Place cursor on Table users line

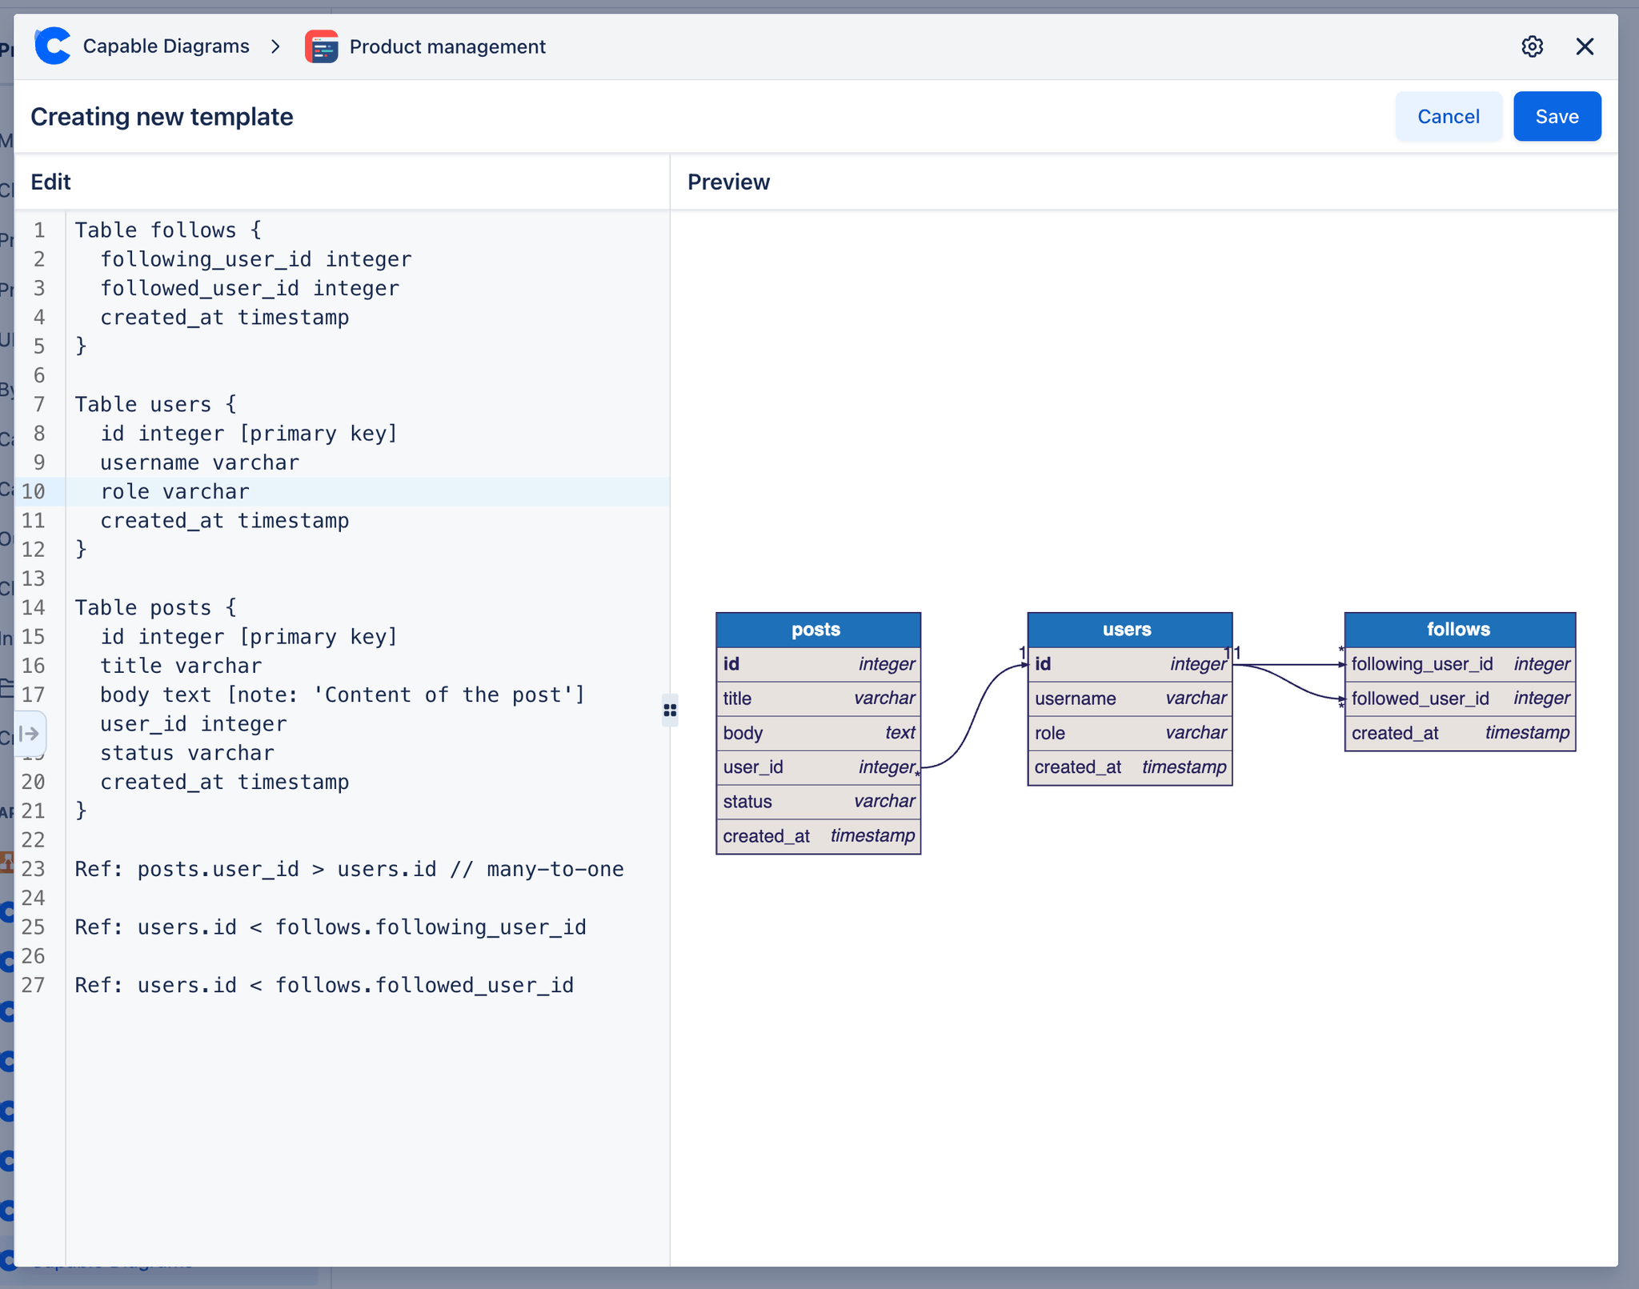[x=156, y=404]
